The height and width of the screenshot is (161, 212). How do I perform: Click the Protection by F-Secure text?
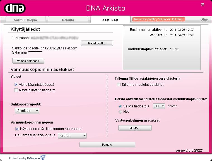(x=24, y=158)
